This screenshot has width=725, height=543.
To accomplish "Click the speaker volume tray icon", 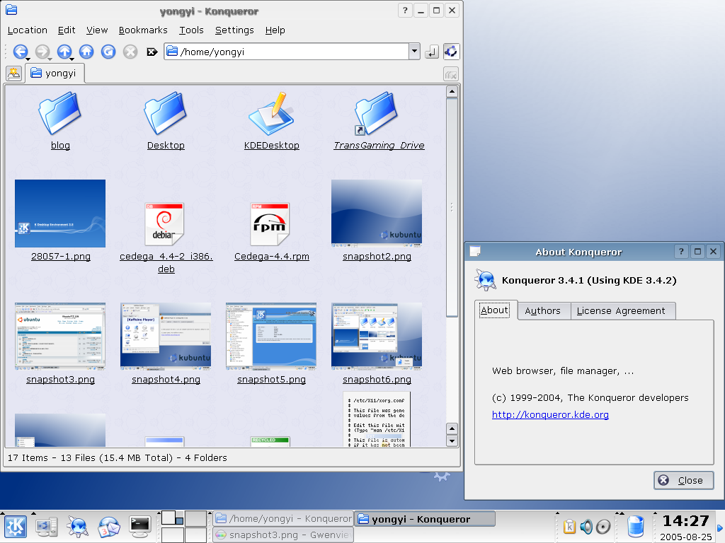I will click(586, 526).
